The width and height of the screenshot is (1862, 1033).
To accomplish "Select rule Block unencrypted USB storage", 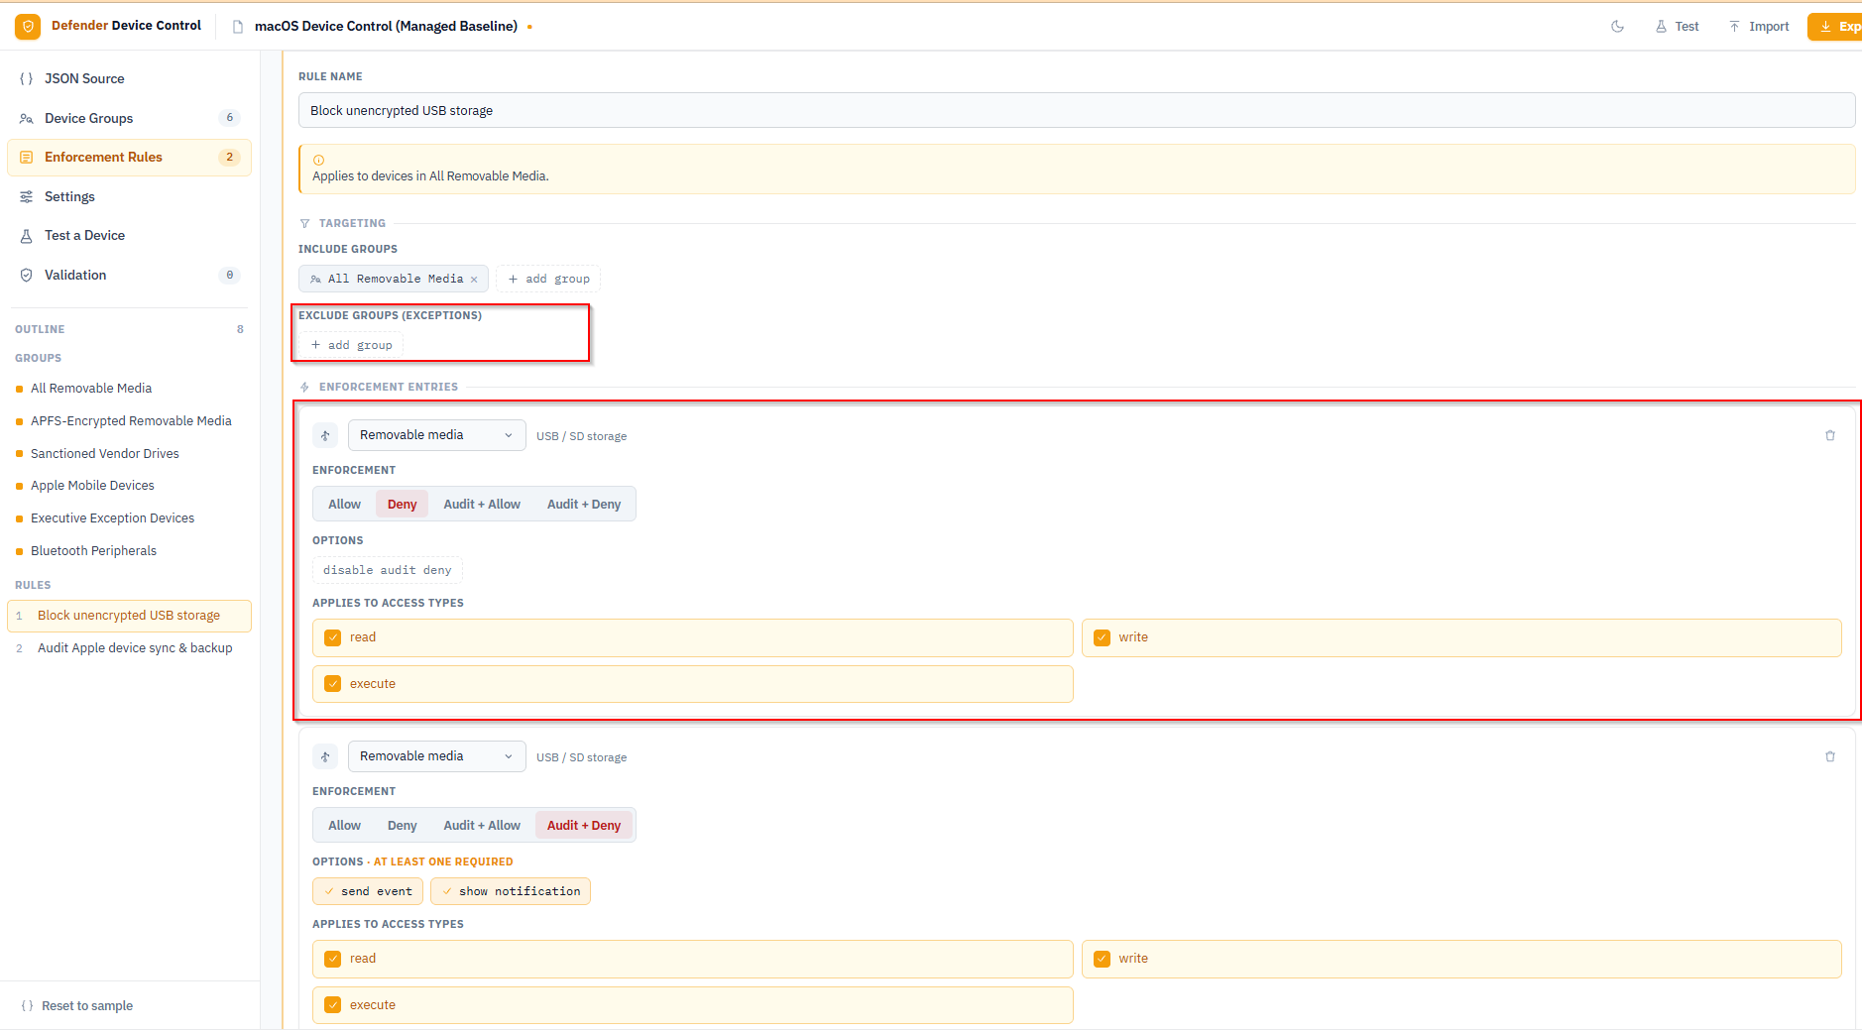I will (x=130, y=616).
